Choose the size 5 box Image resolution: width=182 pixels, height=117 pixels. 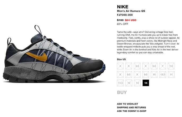[128, 66]
